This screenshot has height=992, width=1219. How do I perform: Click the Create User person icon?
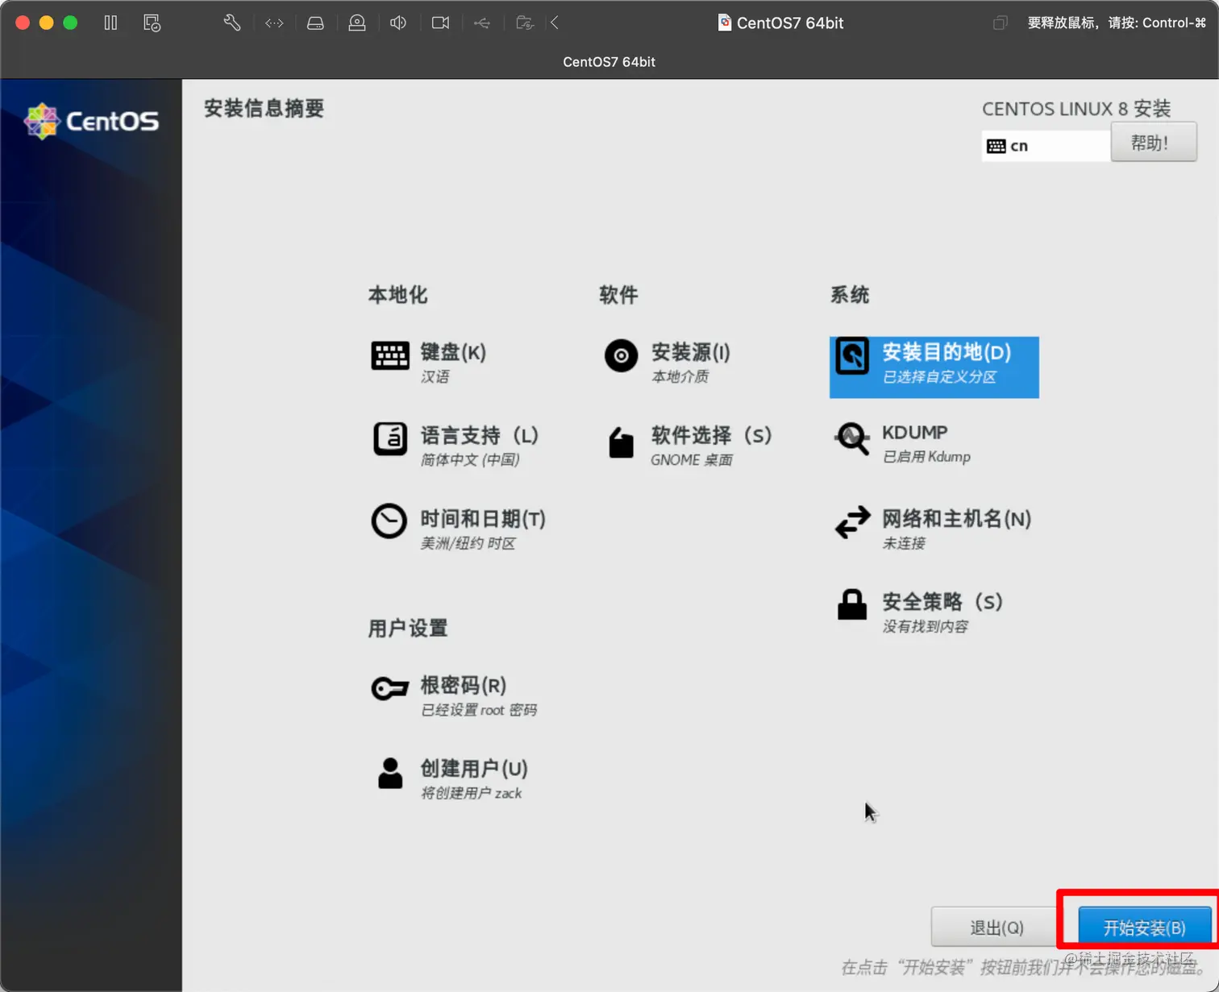click(x=390, y=773)
